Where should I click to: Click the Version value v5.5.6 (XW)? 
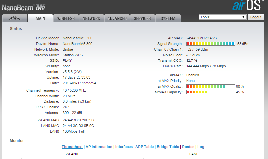click(x=72, y=72)
